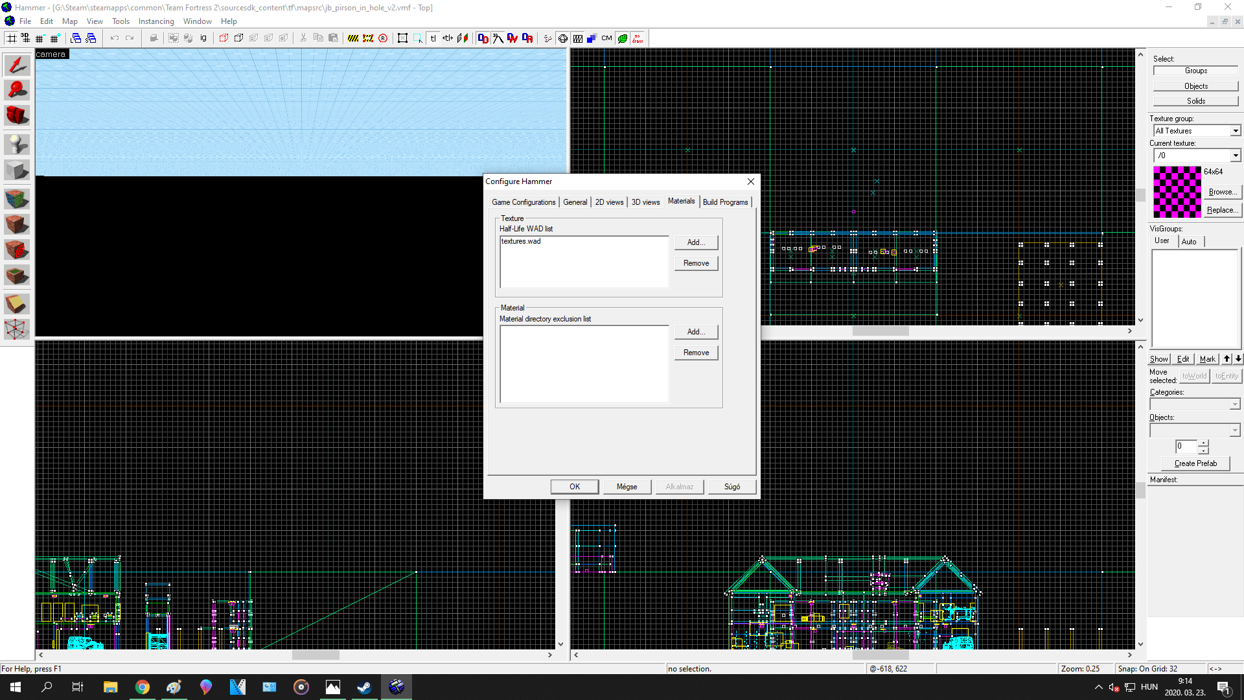Open the Instancing menu
1244x700 pixels.
click(x=155, y=21)
